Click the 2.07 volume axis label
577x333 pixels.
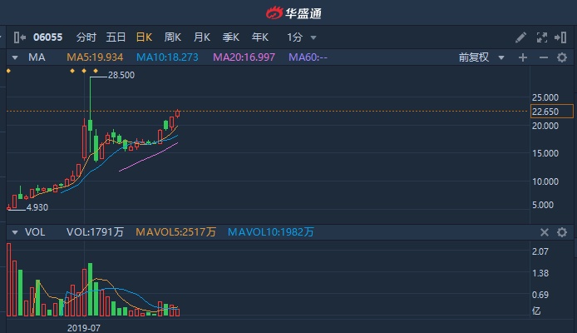click(x=540, y=251)
